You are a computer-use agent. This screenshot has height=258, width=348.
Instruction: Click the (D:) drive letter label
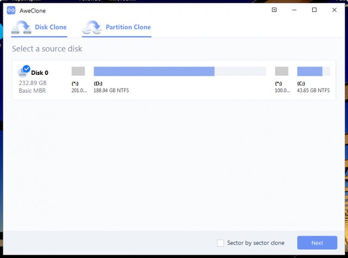click(98, 83)
